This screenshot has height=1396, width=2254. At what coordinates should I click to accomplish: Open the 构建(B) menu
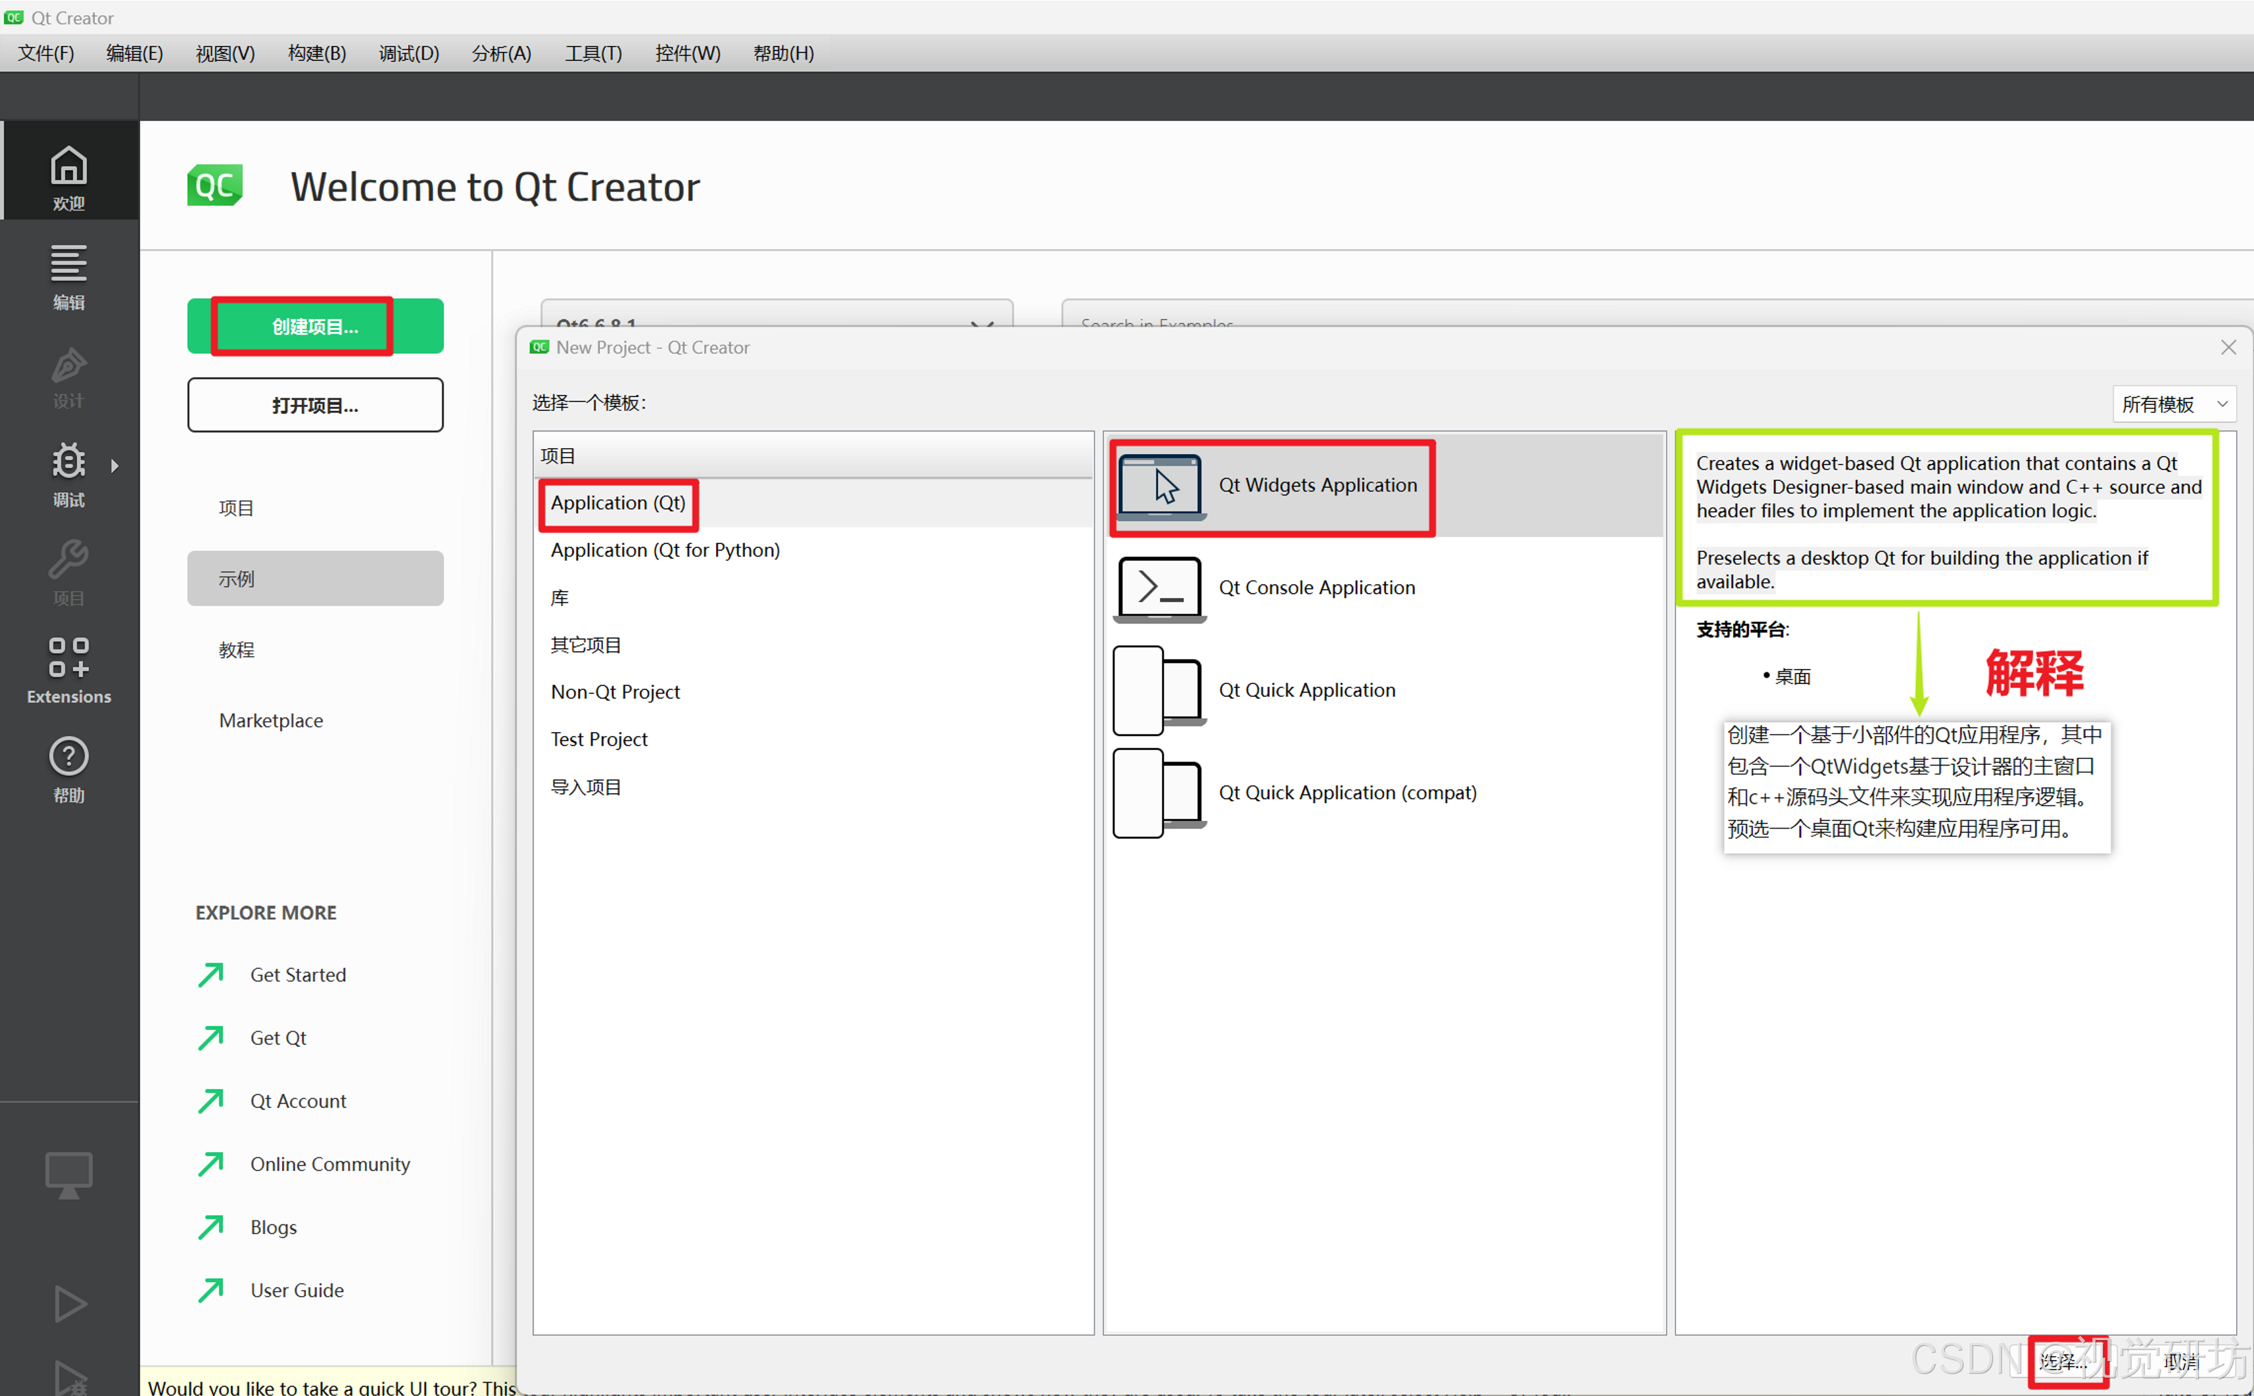317,53
